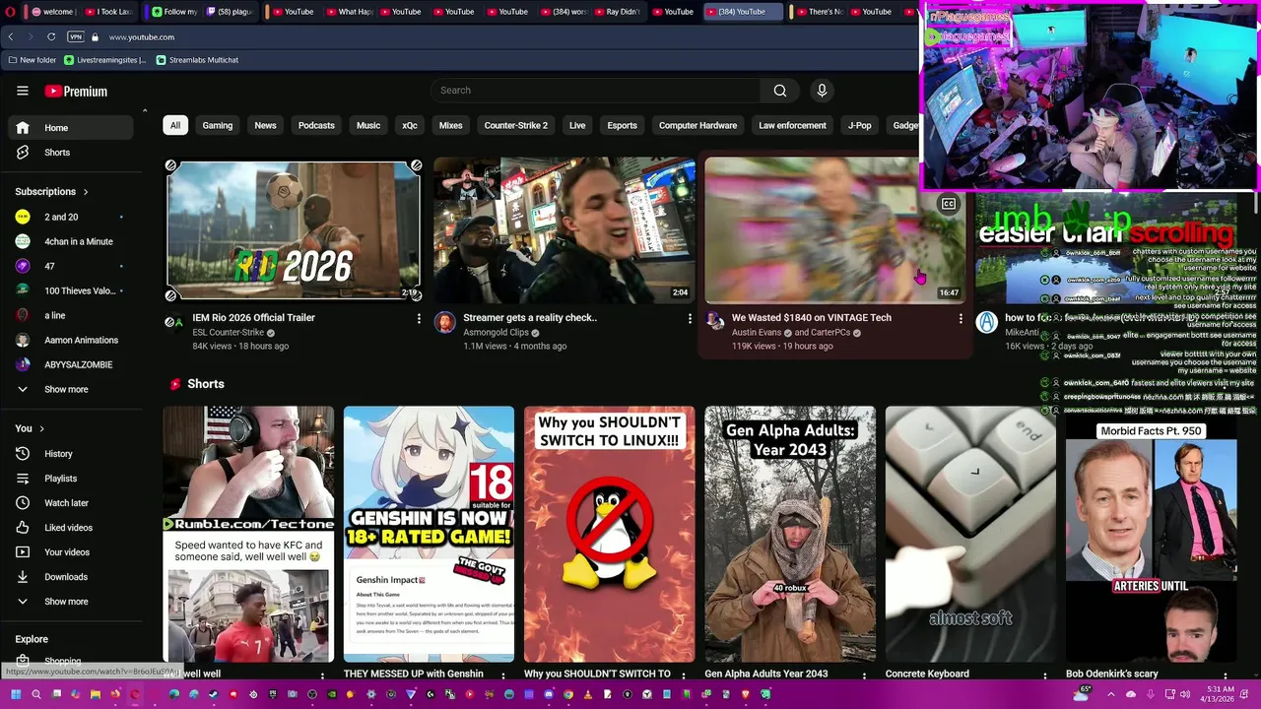Select the xQc filter chip

(410, 125)
